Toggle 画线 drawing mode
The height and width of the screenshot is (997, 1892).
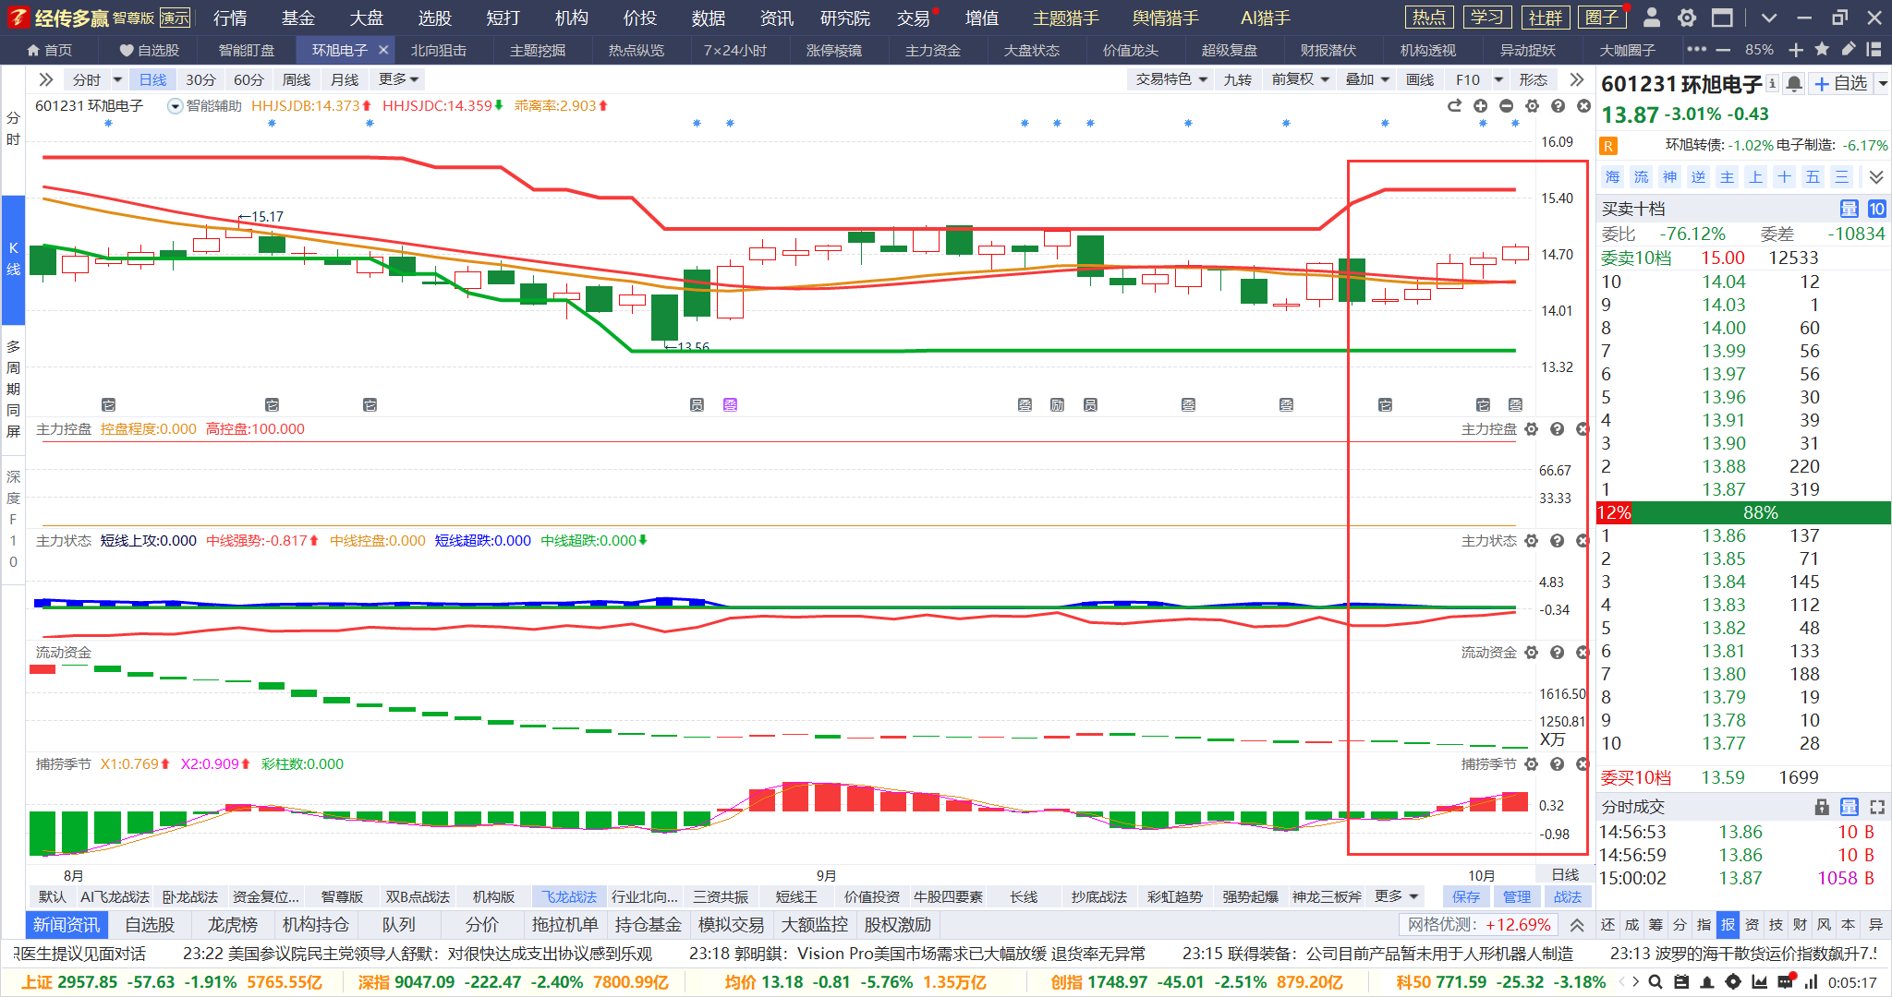(x=1420, y=80)
